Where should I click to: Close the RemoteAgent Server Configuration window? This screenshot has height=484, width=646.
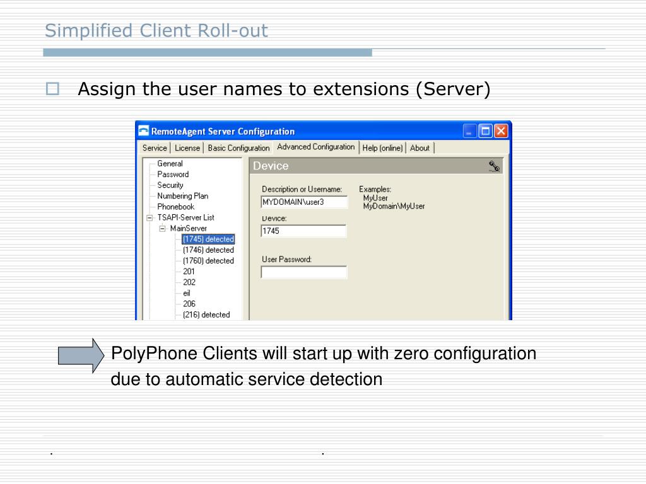tap(501, 131)
